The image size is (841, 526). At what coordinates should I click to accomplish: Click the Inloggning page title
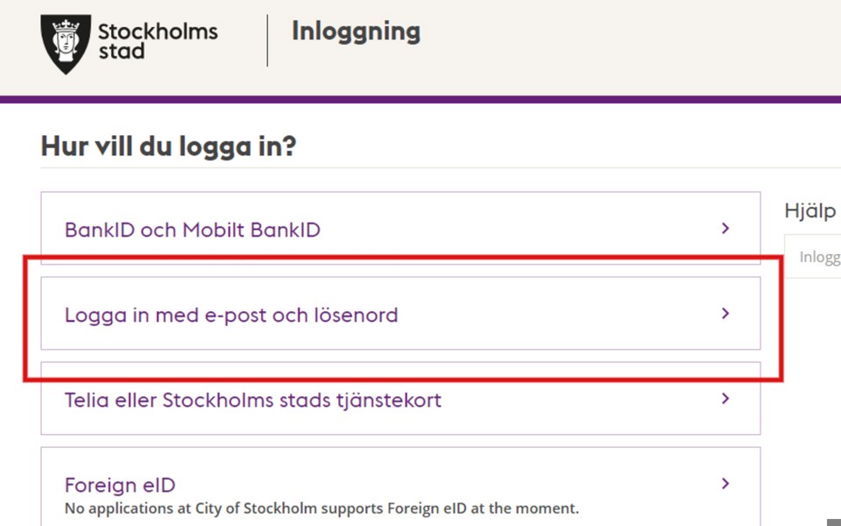(356, 32)
